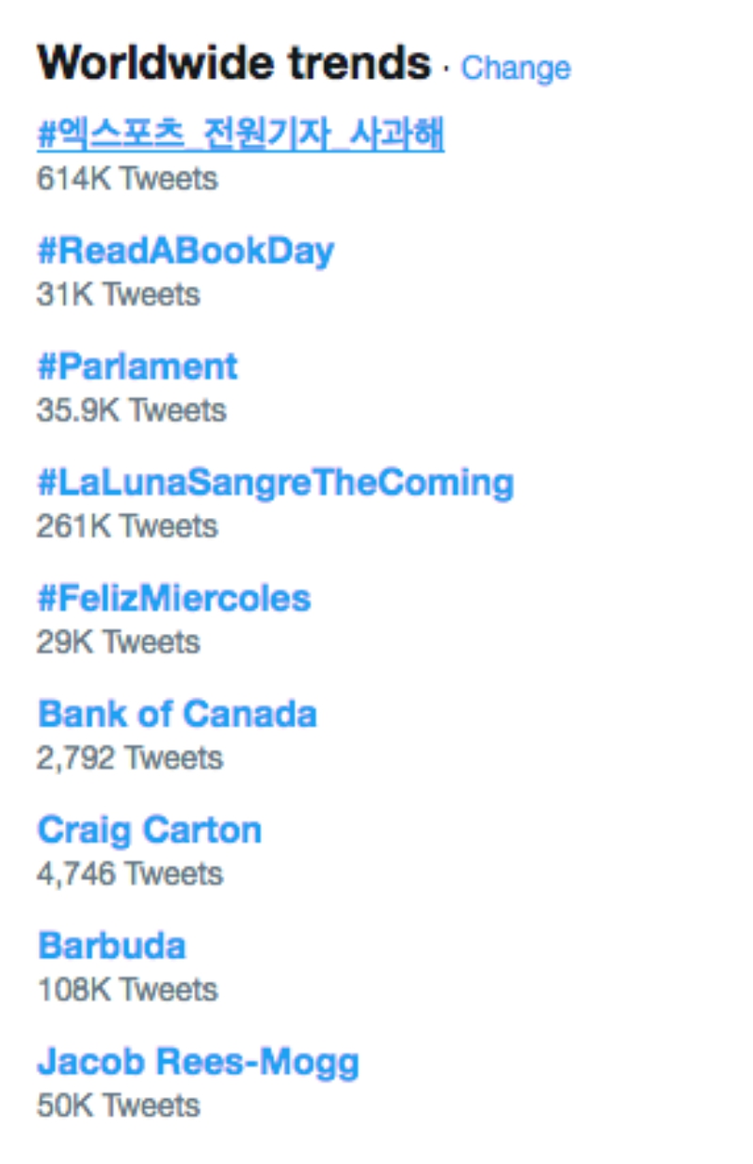Open the Bank of Canada trend
753x1164 pixels.
click(177, 714)
